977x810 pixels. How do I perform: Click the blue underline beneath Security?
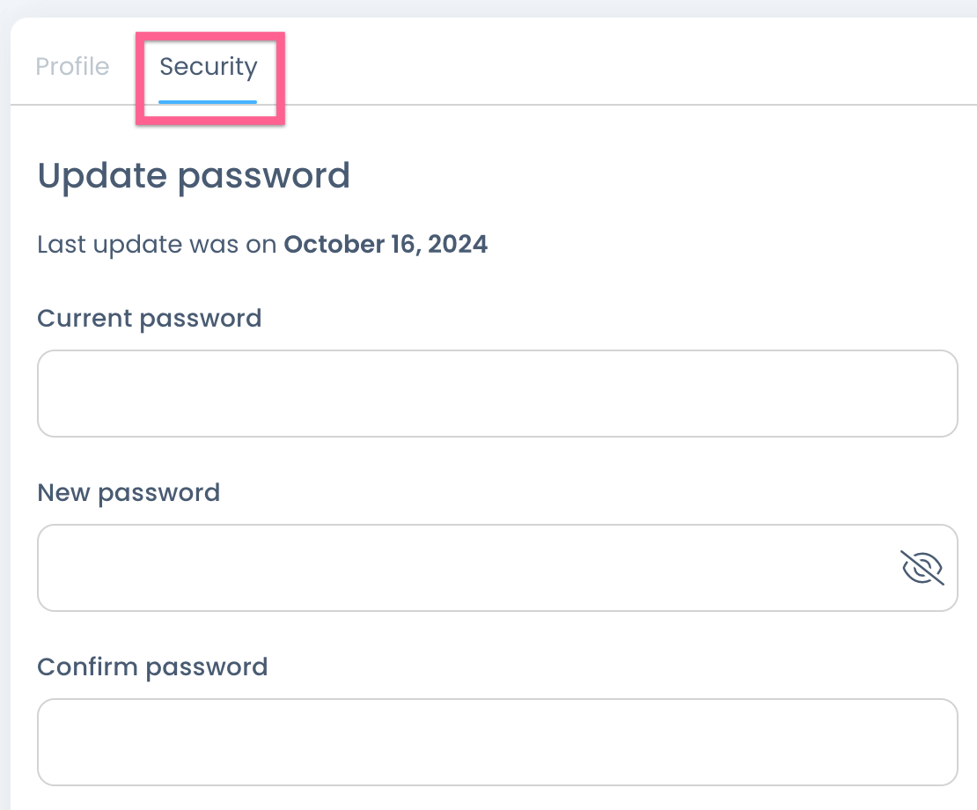point(208,101)
